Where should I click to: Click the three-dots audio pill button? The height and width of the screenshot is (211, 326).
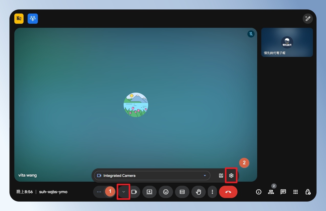pyautogui.click(x=99, y=192)
